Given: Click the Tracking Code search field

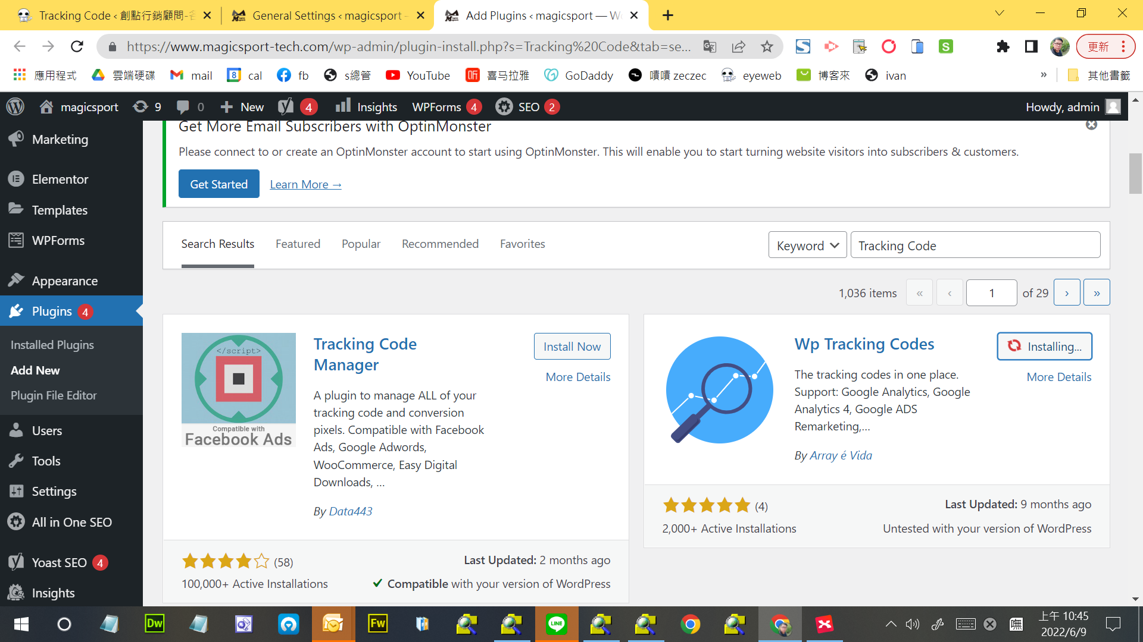Looking at the screenshot, I should pyautogui.click(x=975, y=245).
